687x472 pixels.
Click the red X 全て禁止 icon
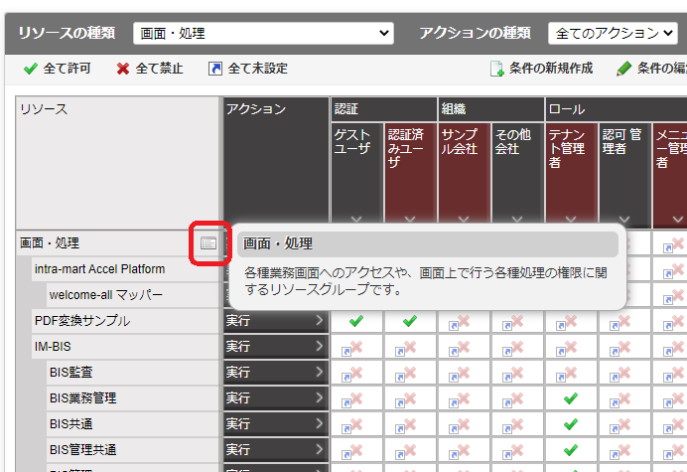coord(123,69)
